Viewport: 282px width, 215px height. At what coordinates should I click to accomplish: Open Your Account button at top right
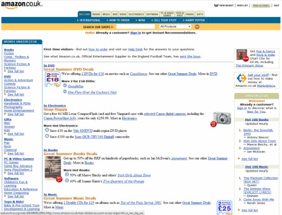(261, 5)
